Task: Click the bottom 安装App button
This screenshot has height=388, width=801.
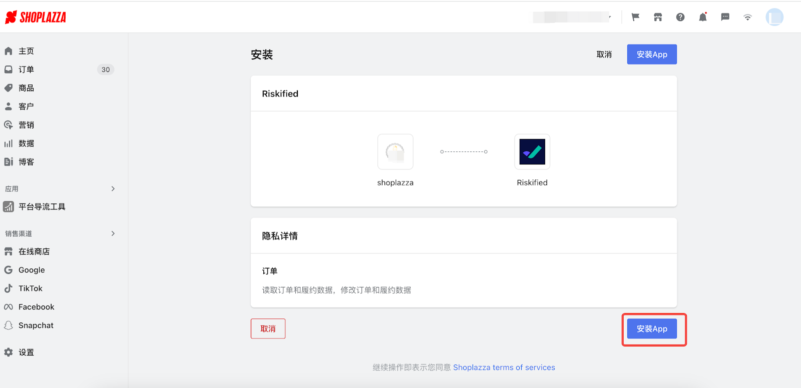Action: point(652,328)
